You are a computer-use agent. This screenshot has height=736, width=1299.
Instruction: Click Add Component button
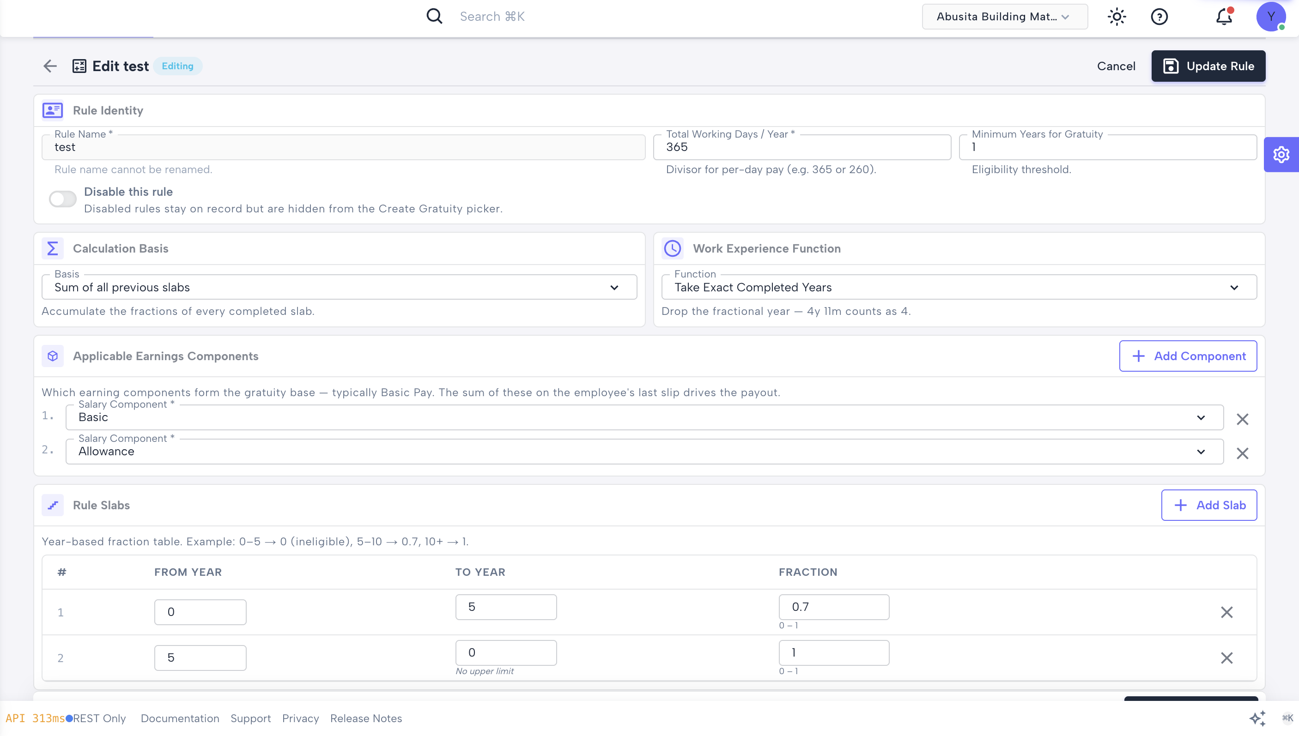1187,356
